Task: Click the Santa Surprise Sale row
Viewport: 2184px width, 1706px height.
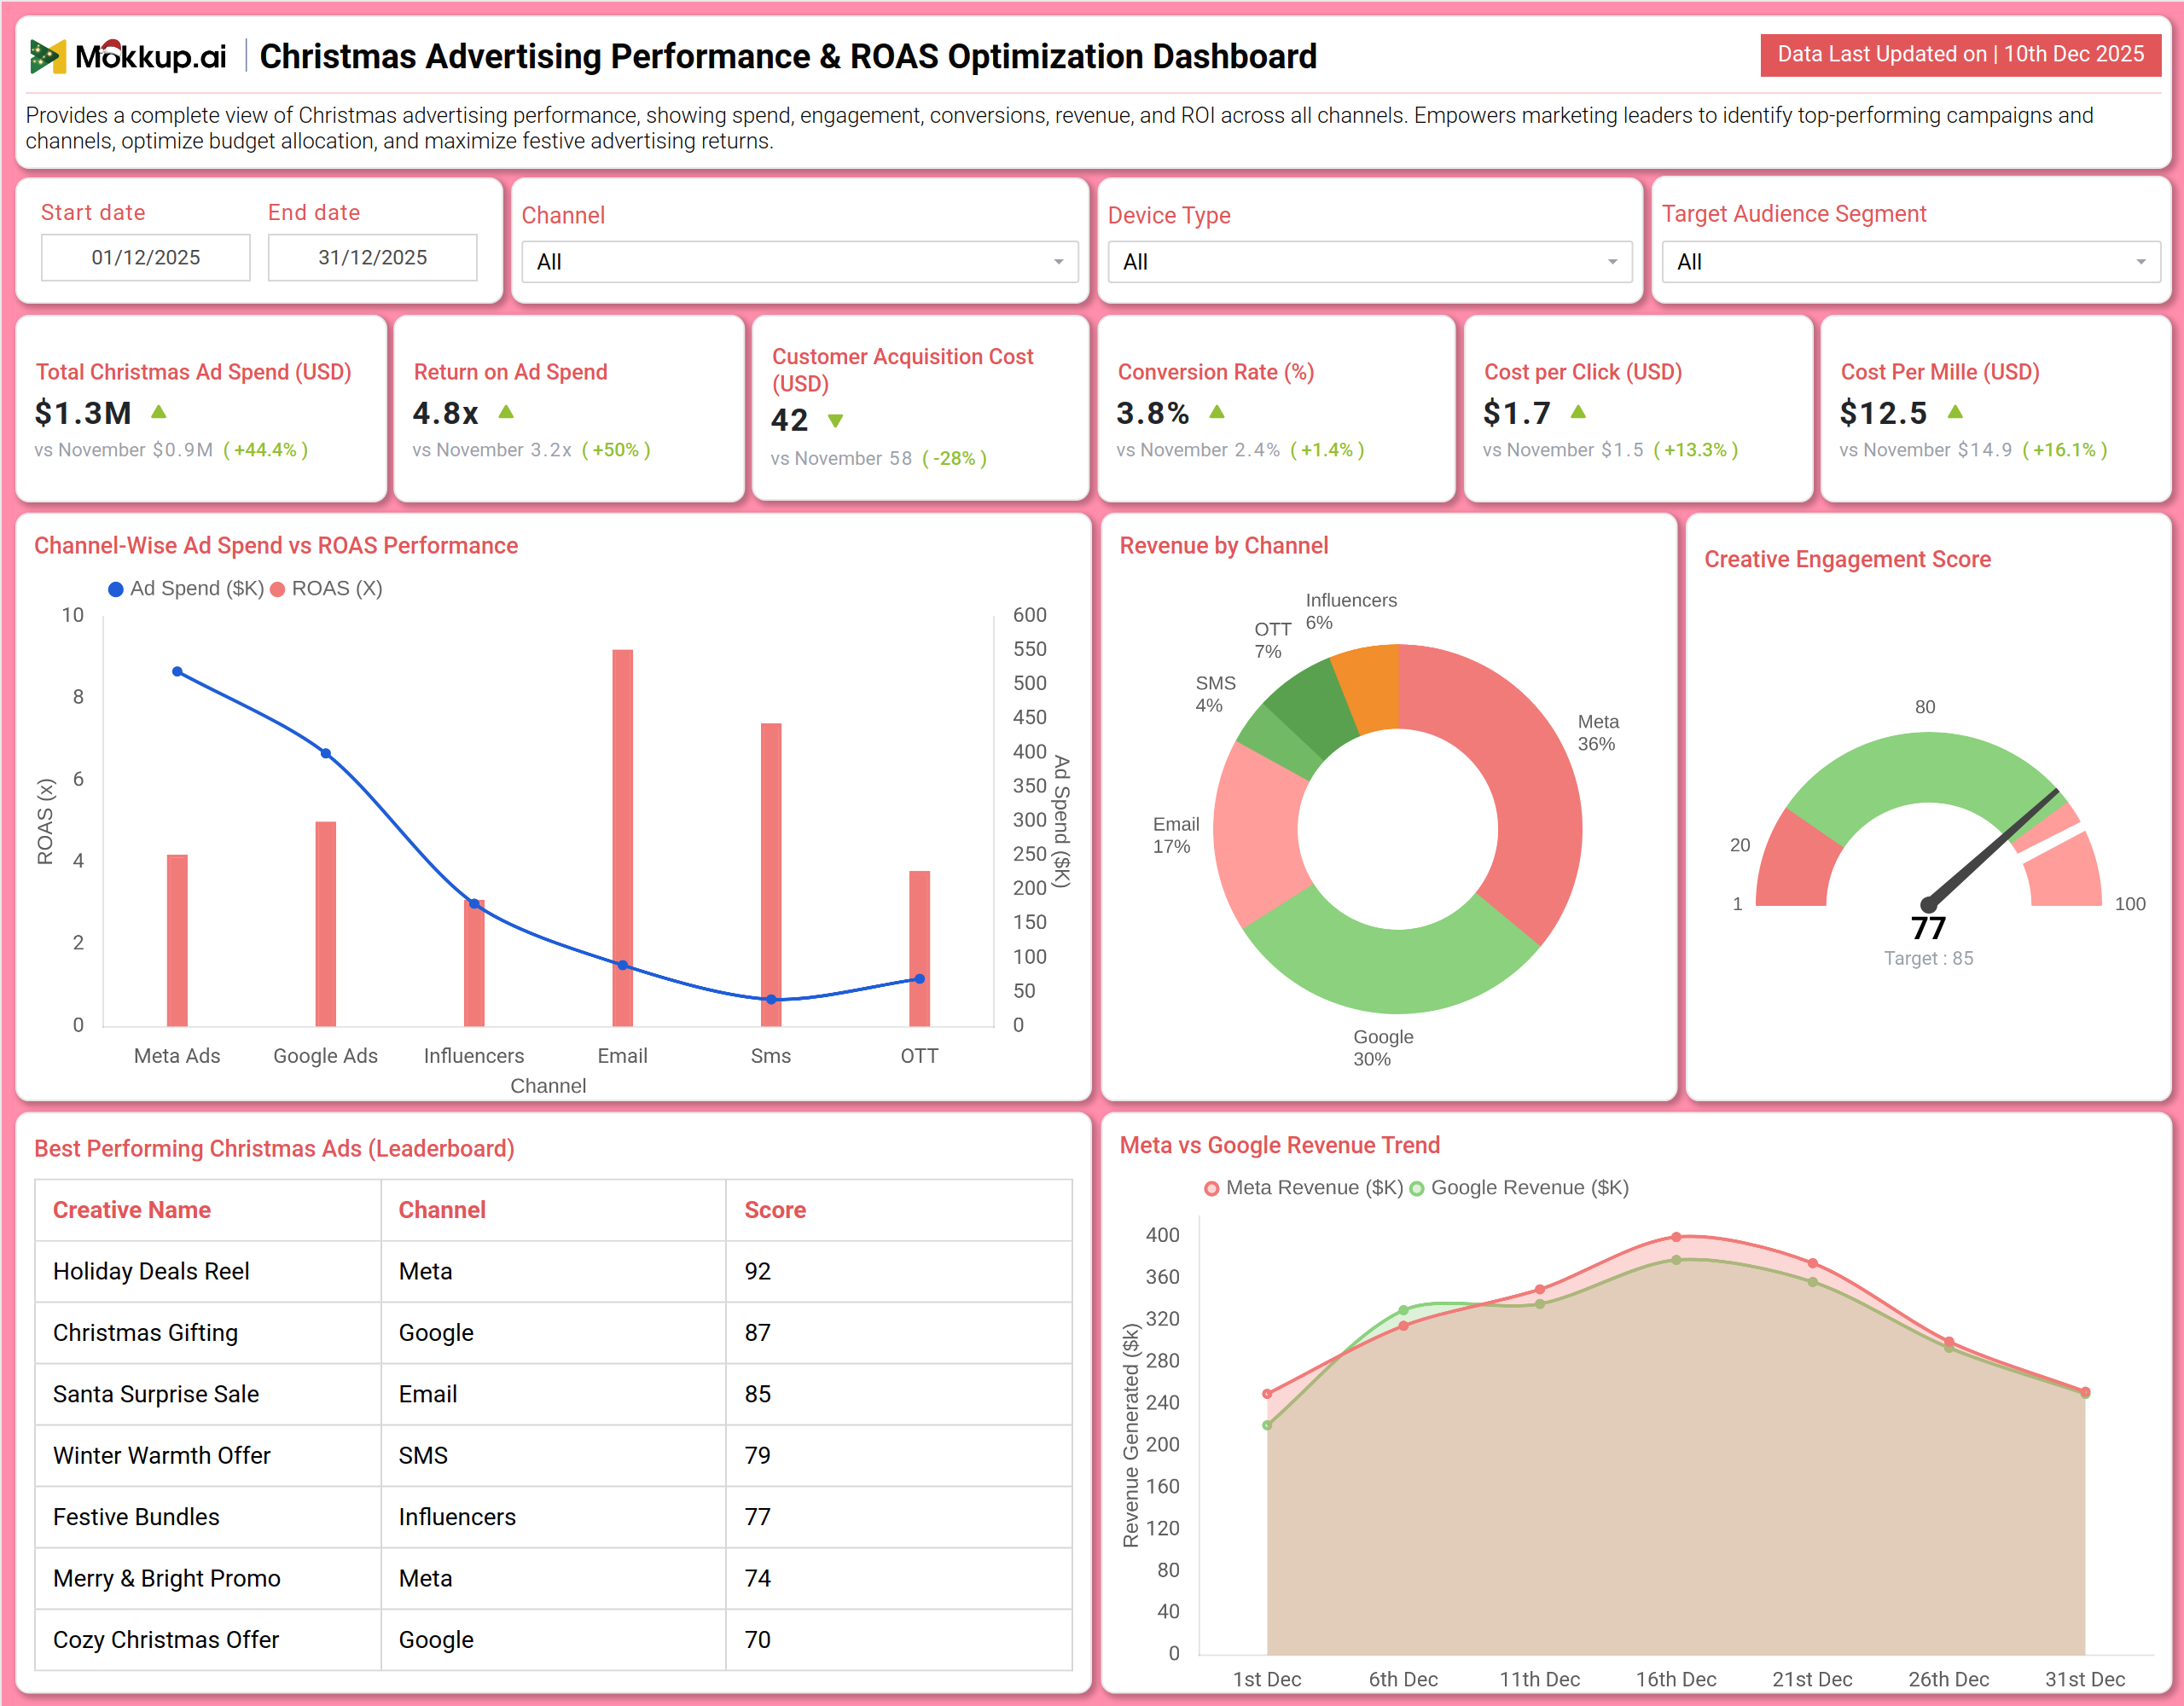Action: [553, 1394]
